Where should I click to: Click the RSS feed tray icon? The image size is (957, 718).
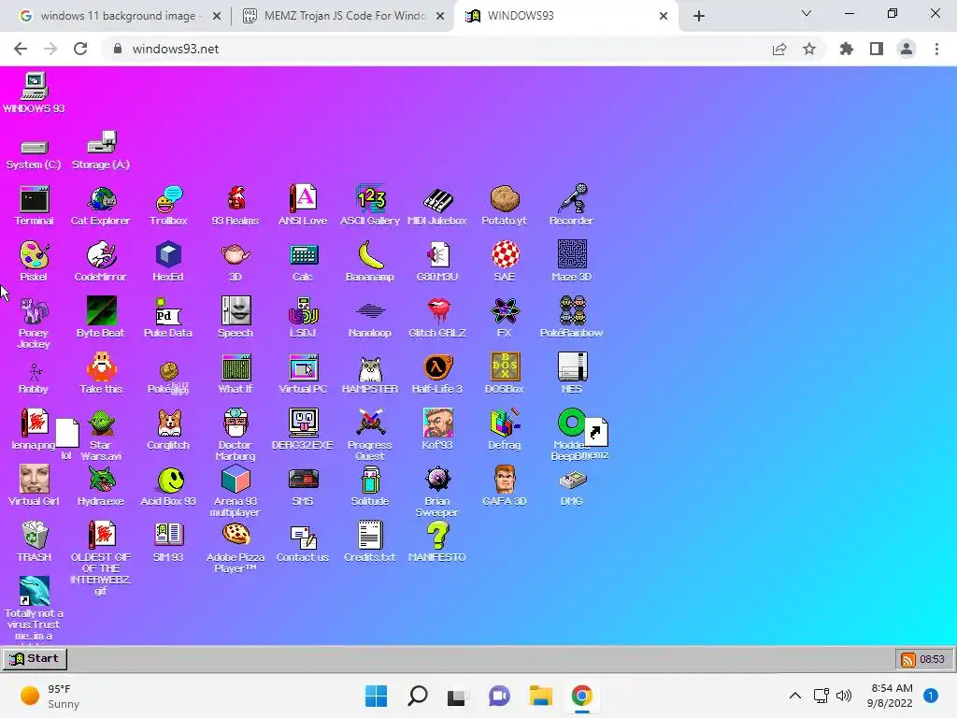(908, 659)
